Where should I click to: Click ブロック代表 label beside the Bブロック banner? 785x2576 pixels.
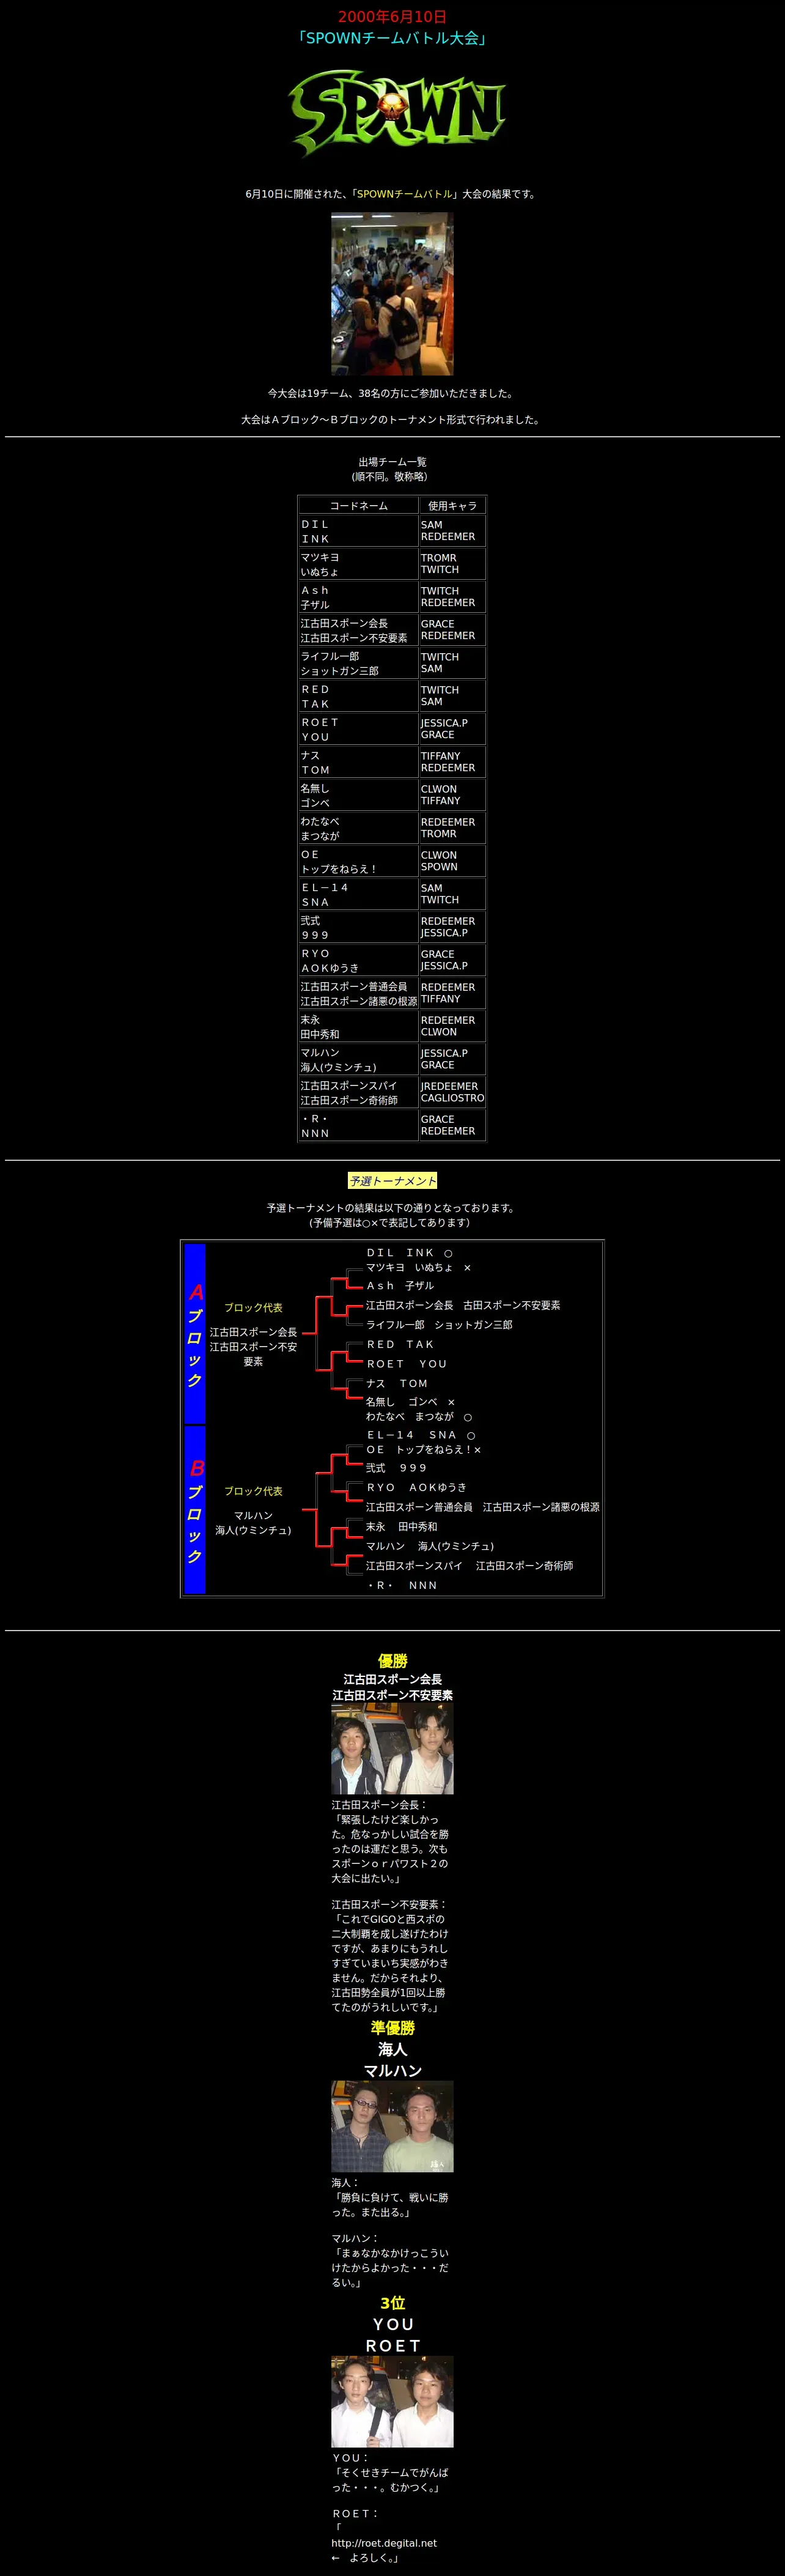pos(253,1491)
